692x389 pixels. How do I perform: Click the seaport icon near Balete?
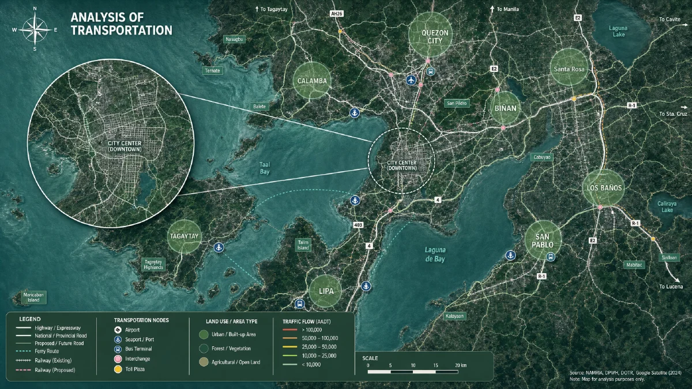[355, 113]
